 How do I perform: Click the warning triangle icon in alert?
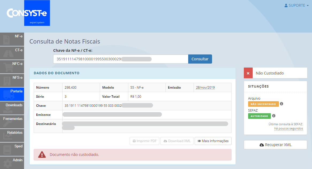point(42,155)
